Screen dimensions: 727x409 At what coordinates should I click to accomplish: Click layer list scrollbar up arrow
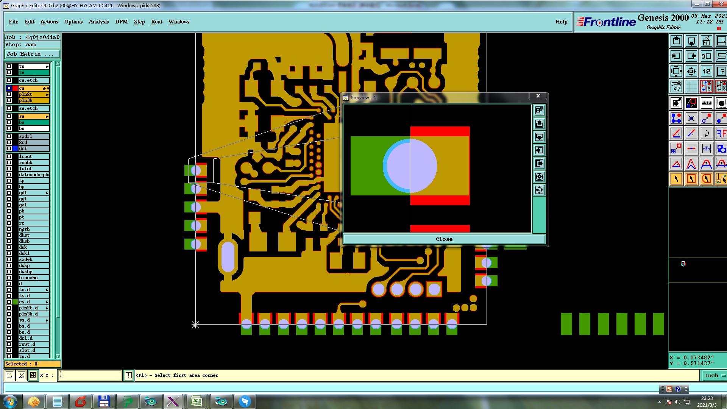coord(58,64)
